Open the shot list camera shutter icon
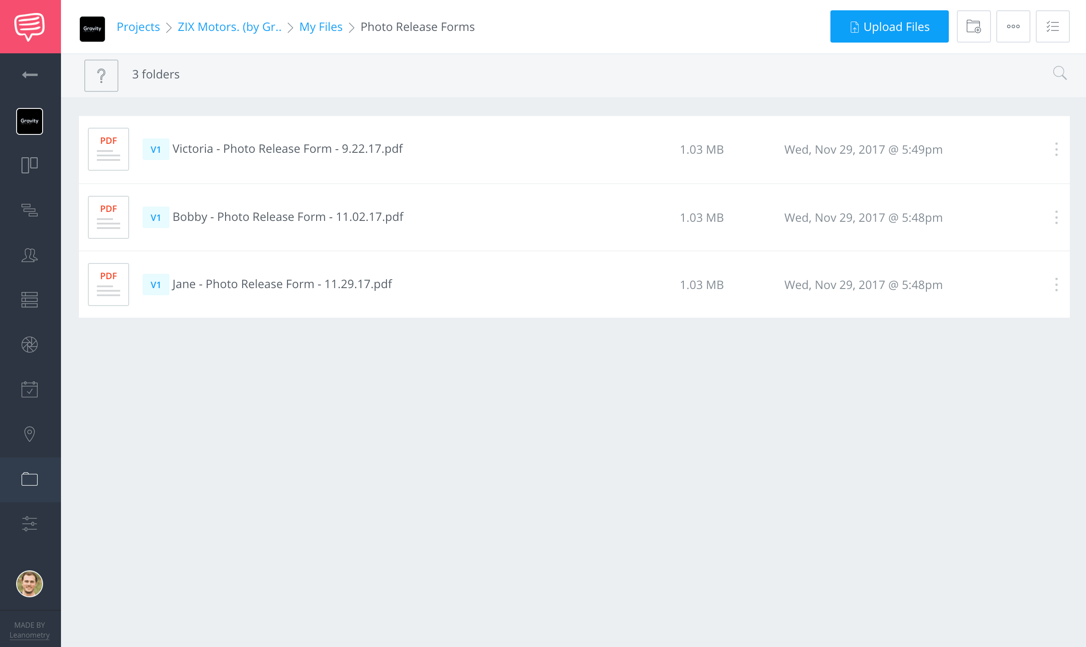 [30, 345]
